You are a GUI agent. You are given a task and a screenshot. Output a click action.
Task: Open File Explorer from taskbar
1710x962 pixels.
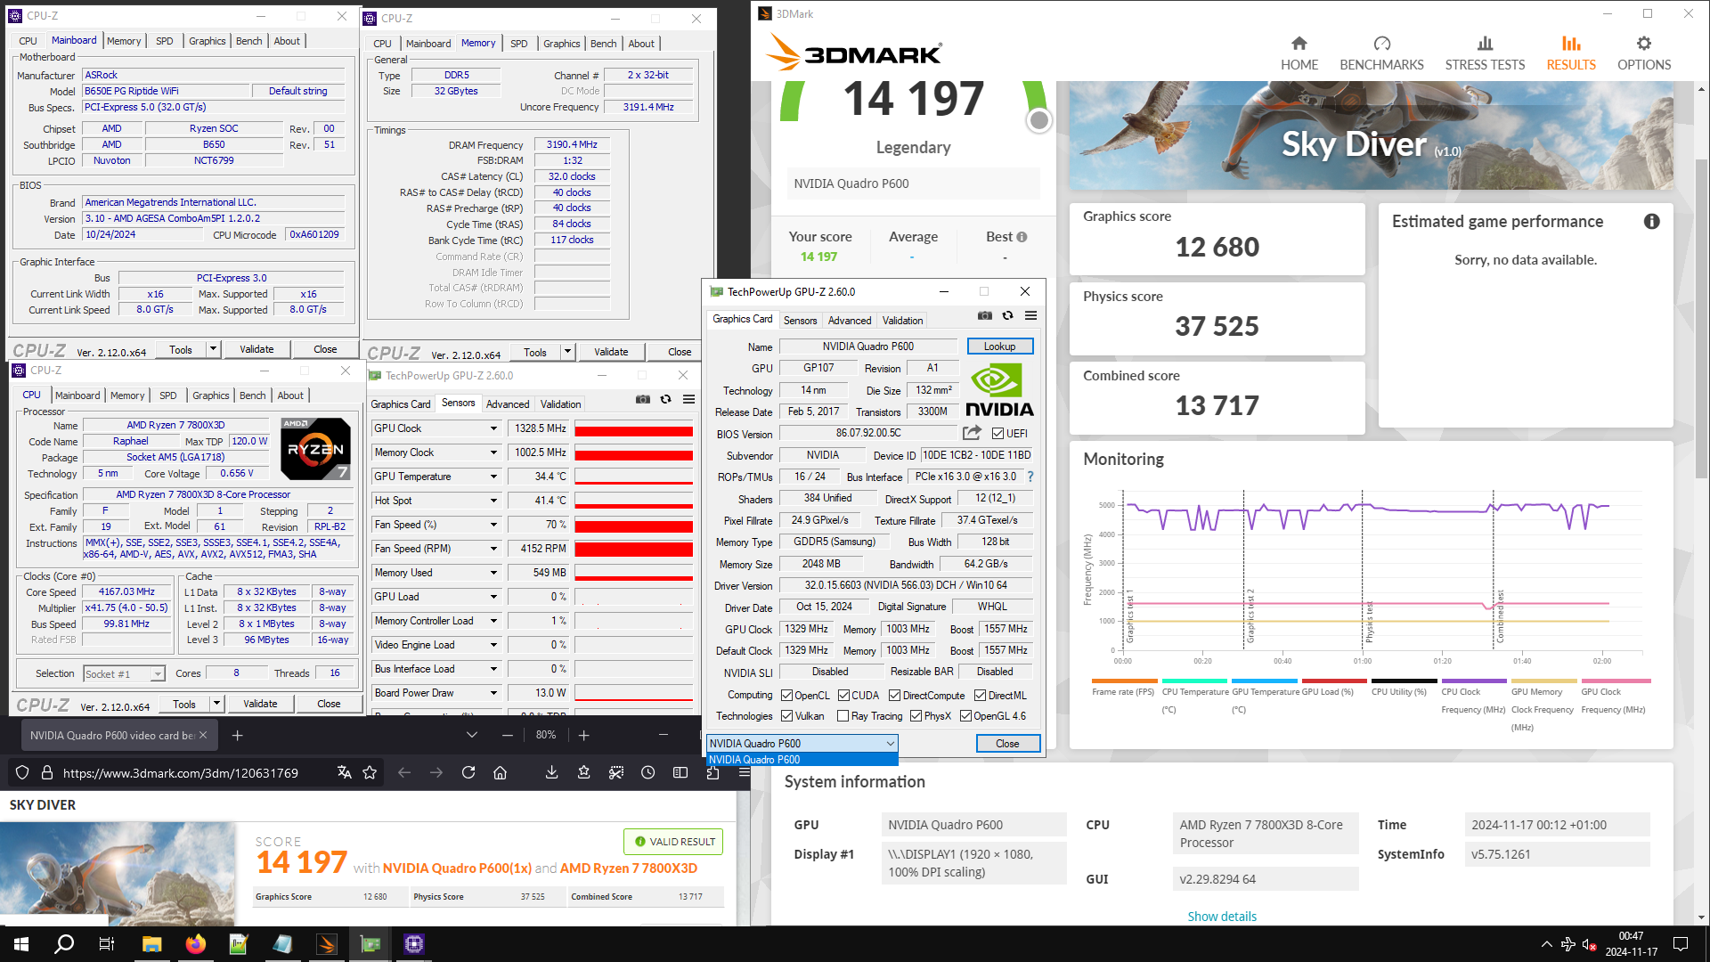point(151,943)
